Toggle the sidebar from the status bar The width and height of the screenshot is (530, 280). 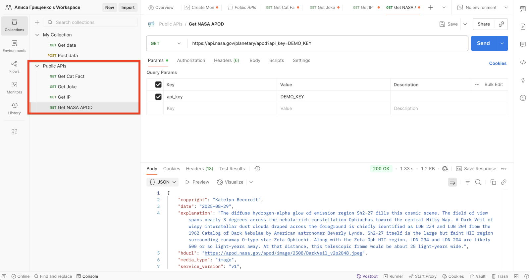(4, 276)
